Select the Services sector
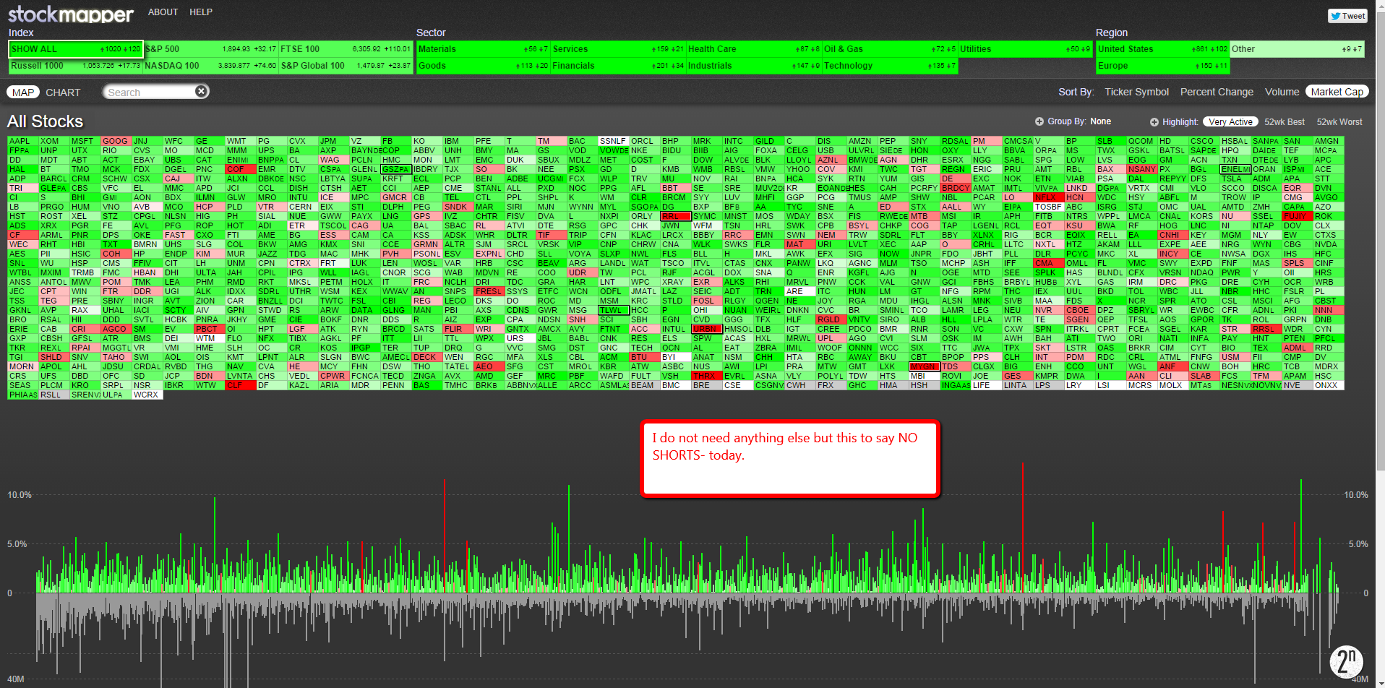 click(x=618, y=49)
